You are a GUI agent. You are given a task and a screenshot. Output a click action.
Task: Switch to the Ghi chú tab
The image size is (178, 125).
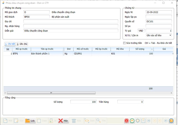(x=22, y=44)
